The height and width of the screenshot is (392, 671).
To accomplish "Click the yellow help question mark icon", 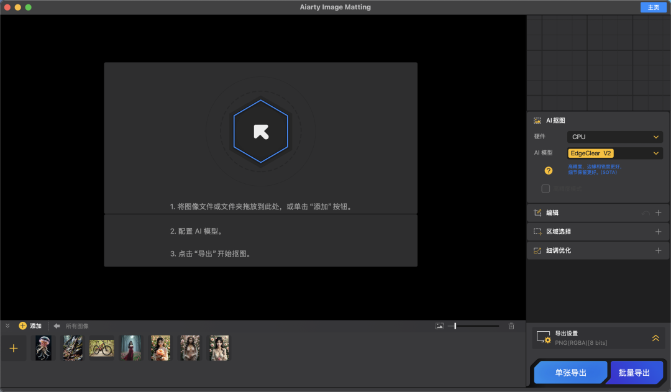I will coord(549,170).
